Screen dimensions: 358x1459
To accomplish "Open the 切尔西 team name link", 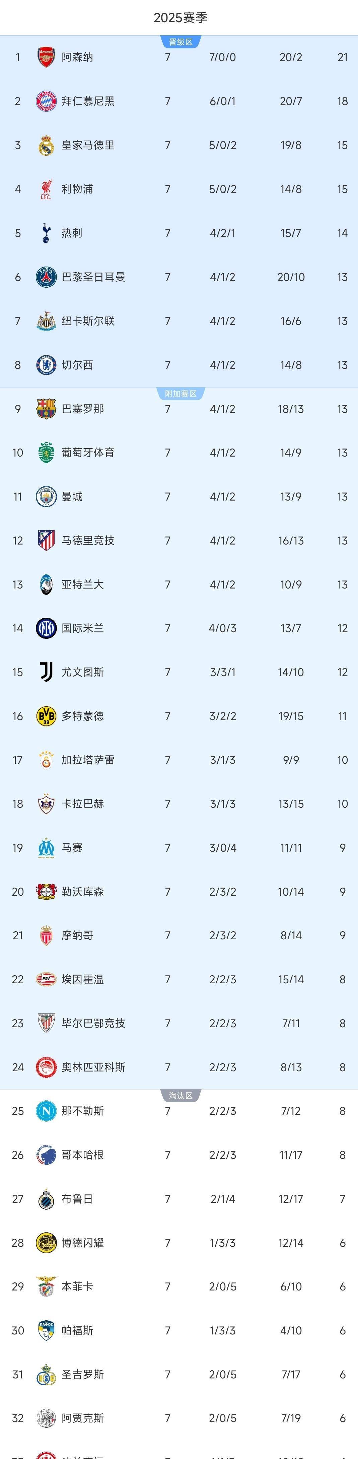I will pyautogui.click(x=77, y=365).
